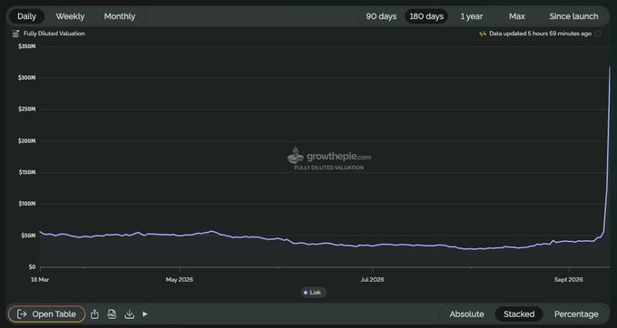Click the info icon beside data updated text

(598, 34)
